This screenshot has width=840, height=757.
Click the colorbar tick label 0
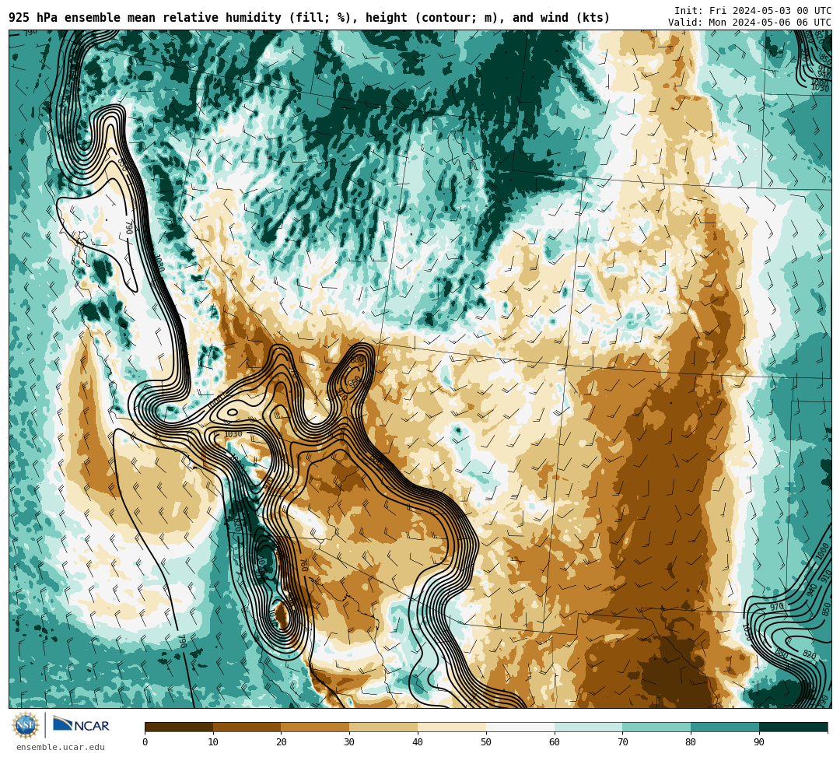(145, 742)
